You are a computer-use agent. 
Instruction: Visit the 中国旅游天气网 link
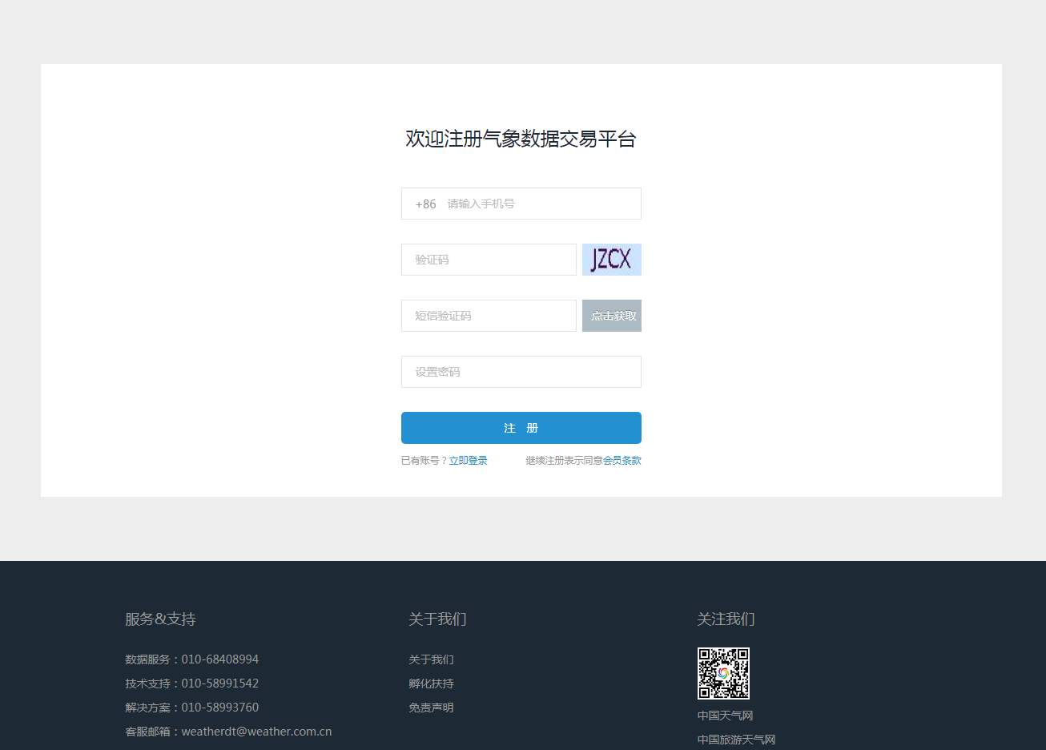tap(736, 740)
